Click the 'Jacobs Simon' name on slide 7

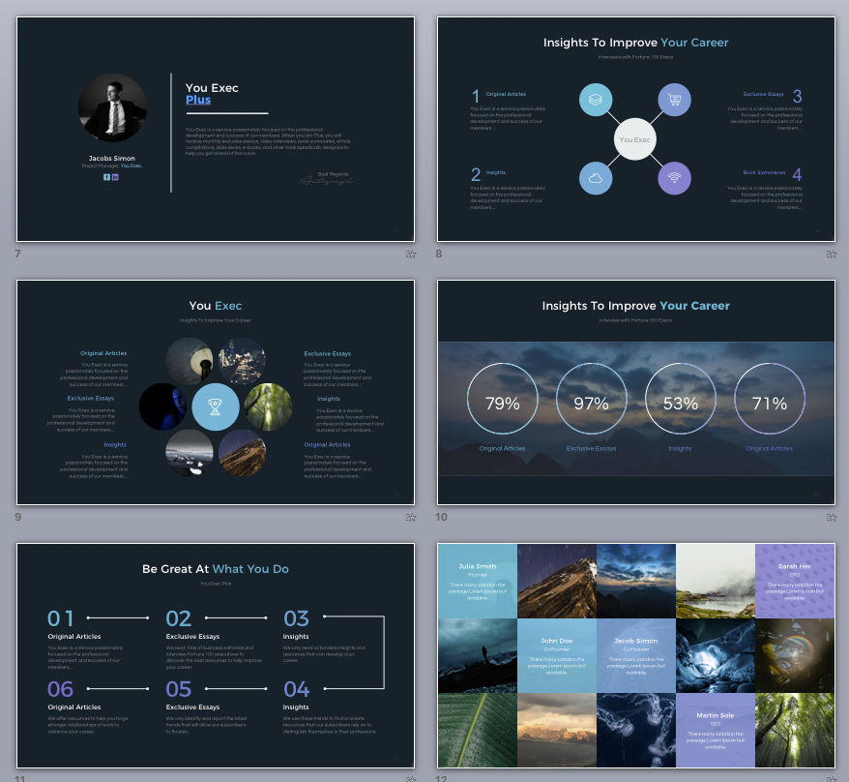click(112, 159)
